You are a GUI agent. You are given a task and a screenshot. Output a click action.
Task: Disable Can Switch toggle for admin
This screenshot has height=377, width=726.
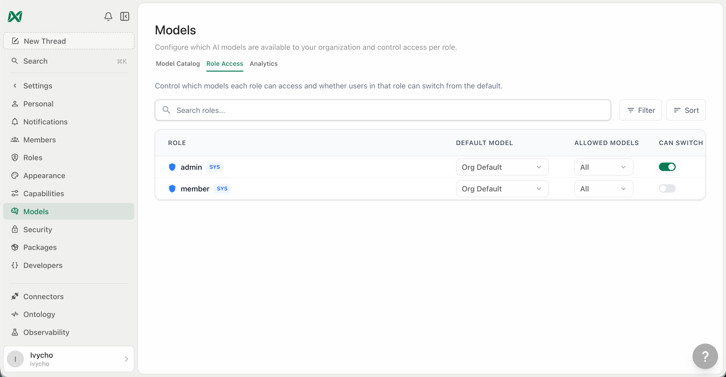tap(667, 167)
